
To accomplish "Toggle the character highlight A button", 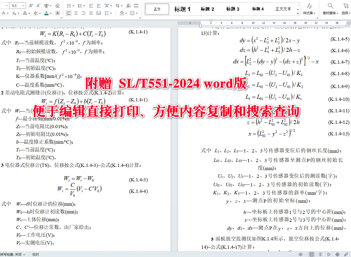I will coord(57,13).
